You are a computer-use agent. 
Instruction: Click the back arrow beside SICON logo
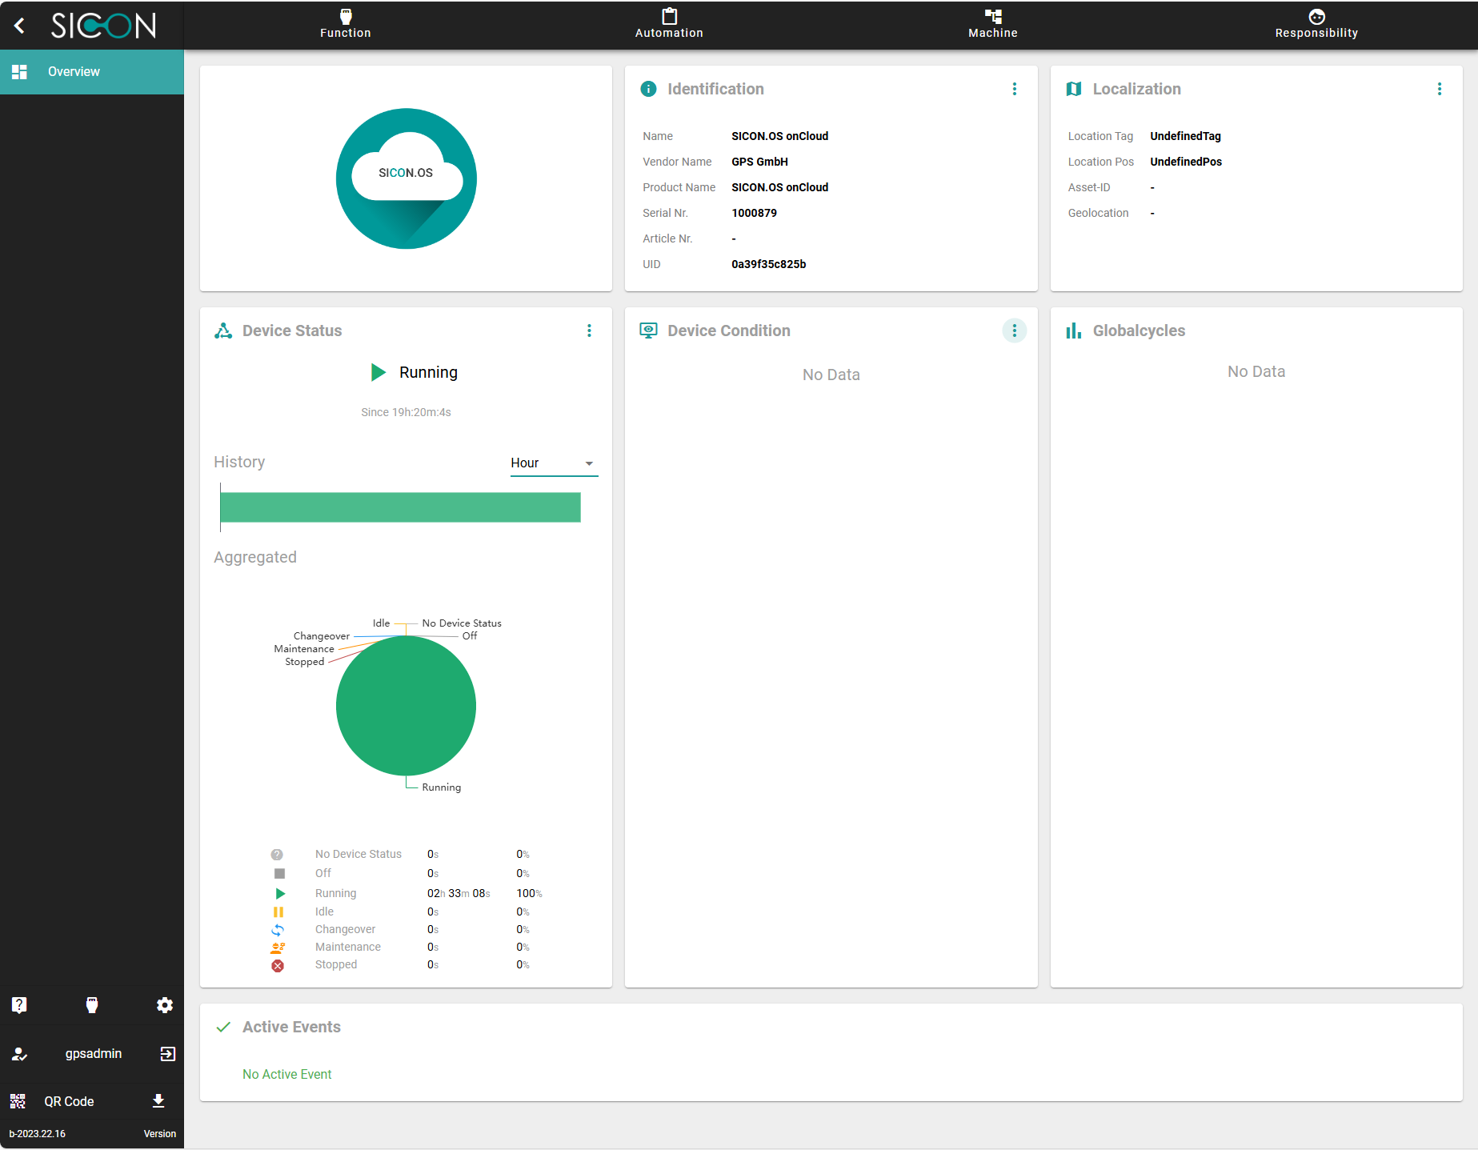20,26
